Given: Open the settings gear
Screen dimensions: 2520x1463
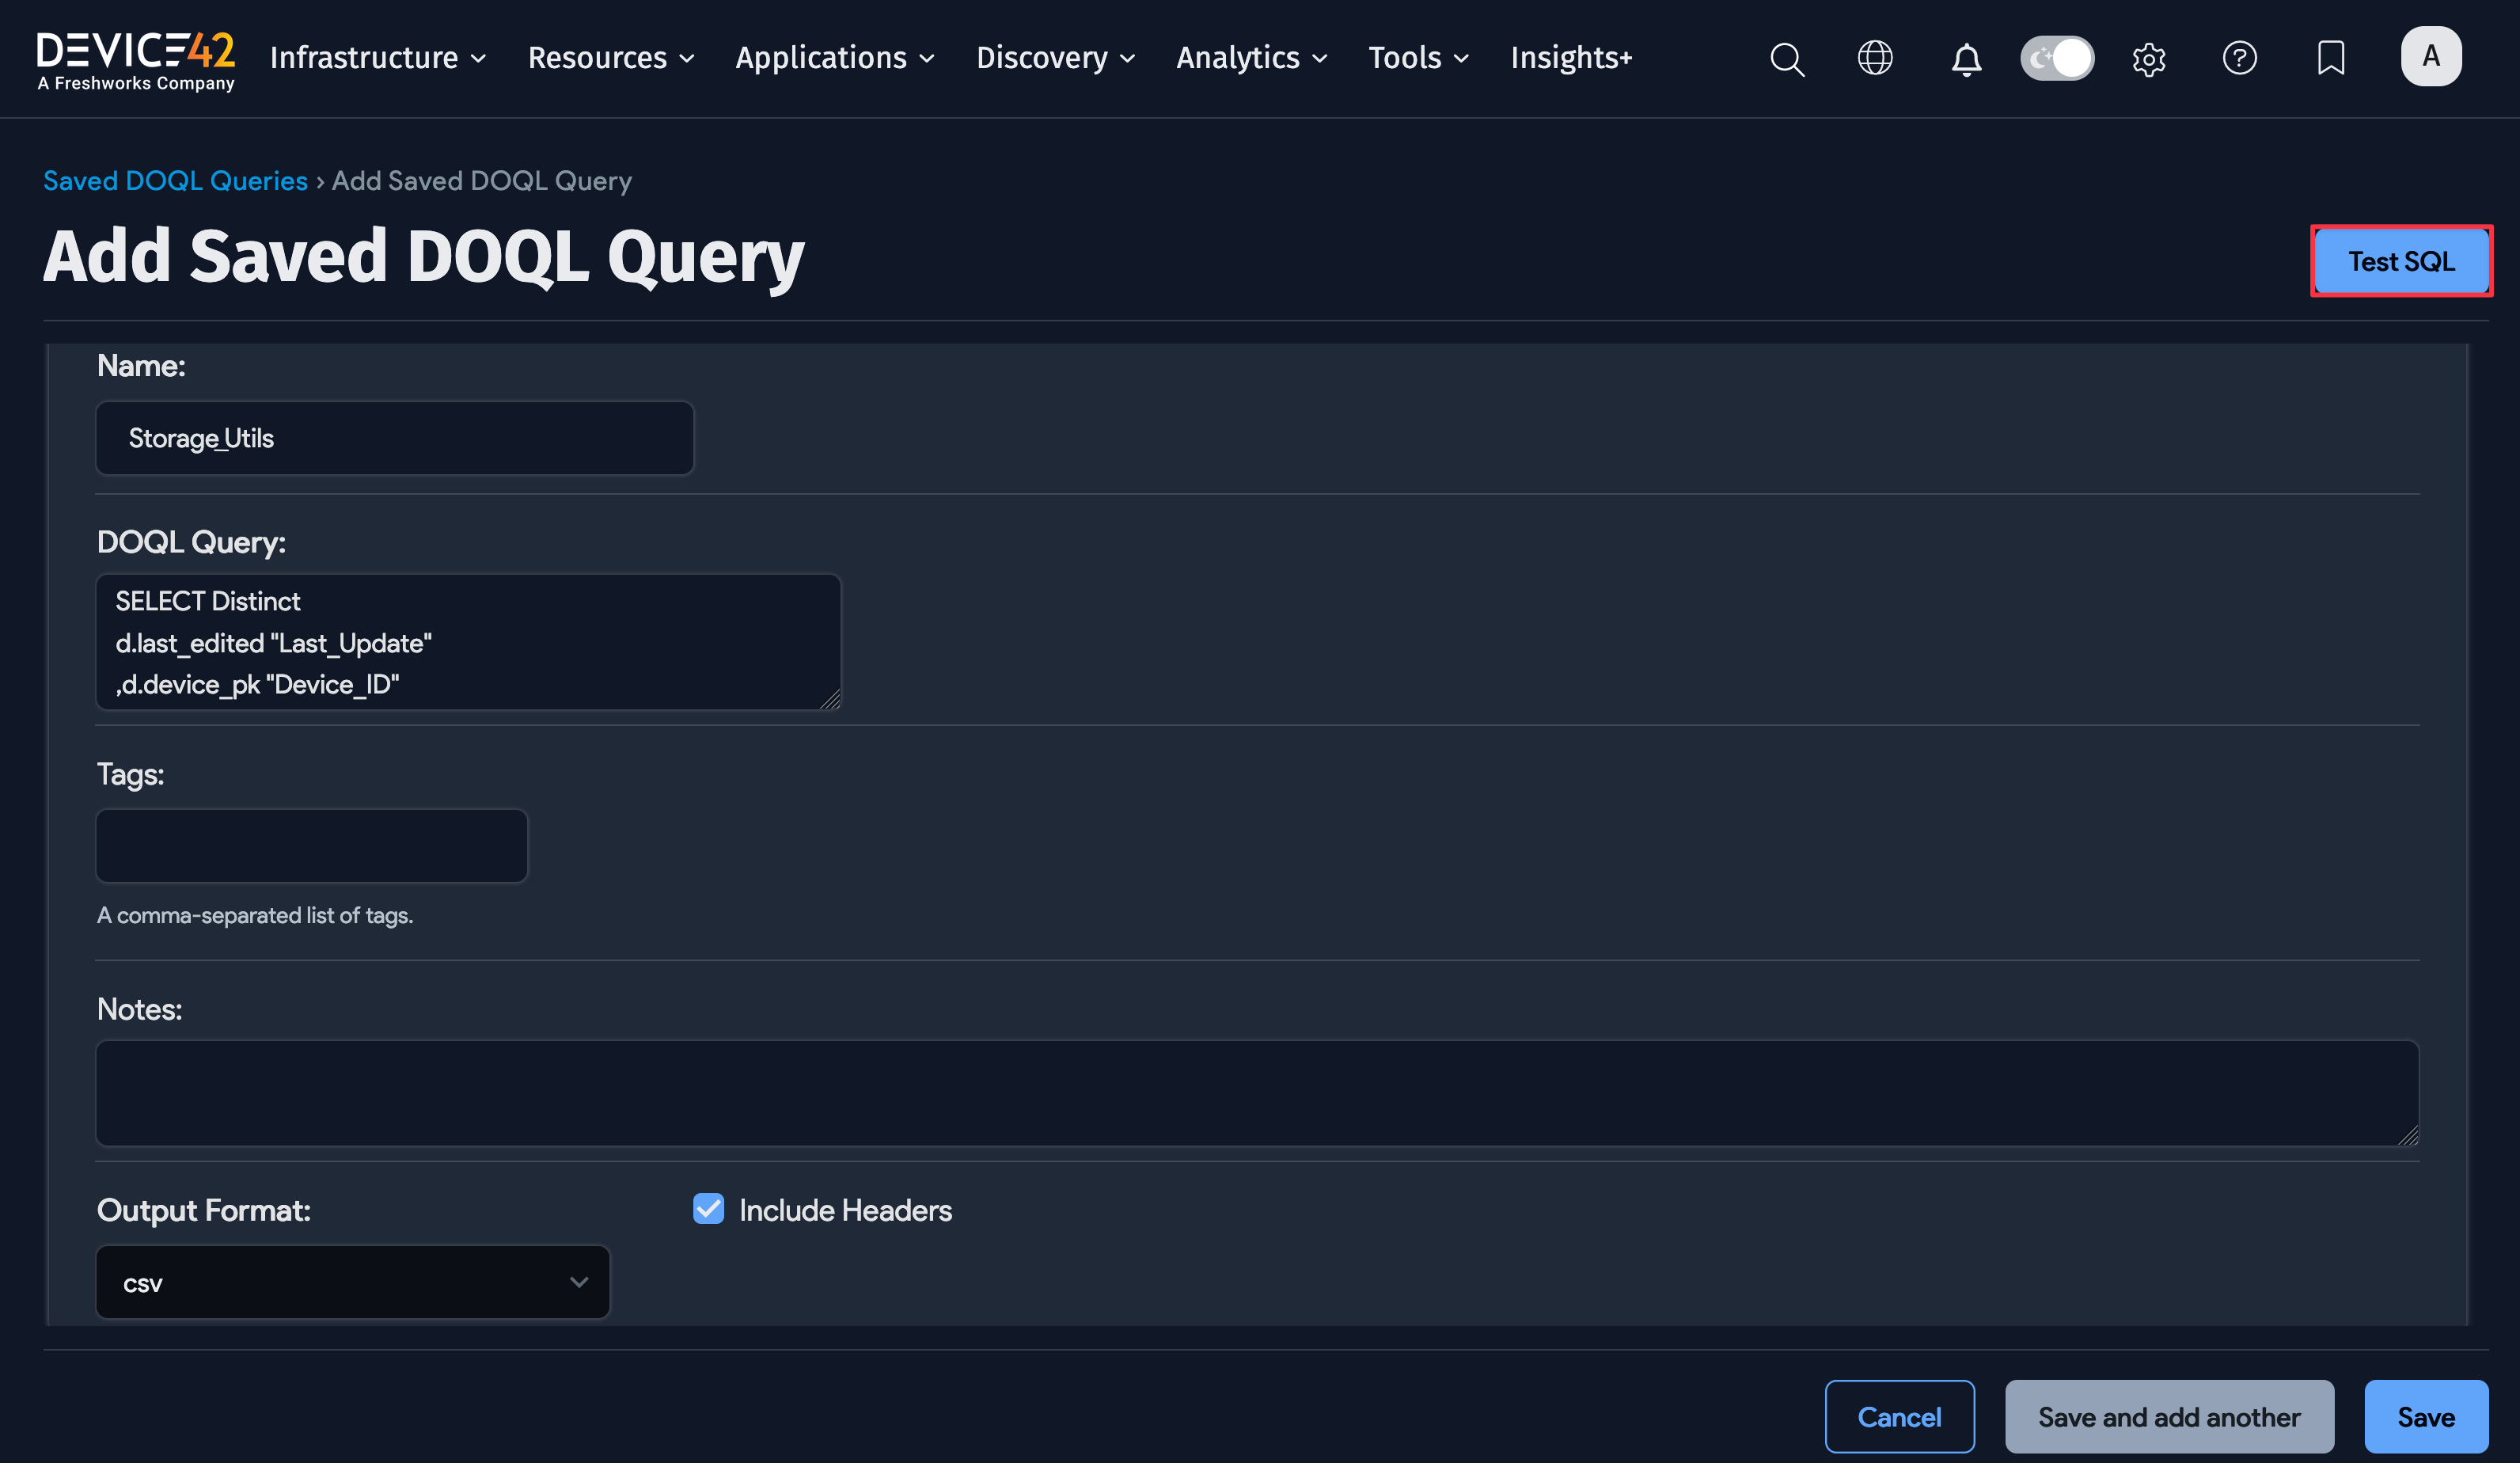Looking at the screenshot, I should pos(2149,59).
